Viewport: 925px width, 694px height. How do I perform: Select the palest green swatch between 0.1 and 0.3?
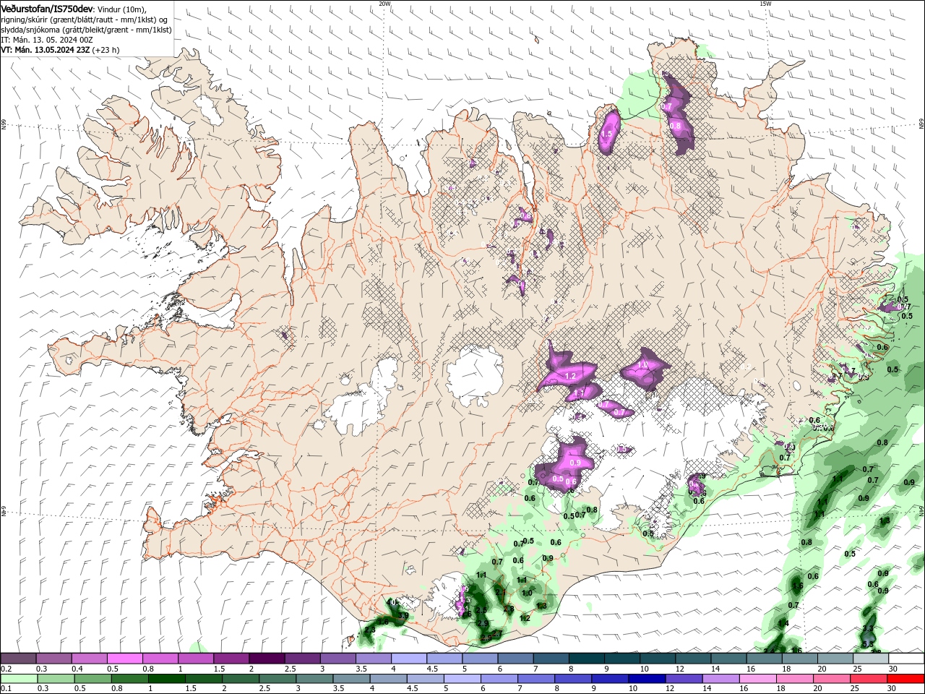(19, 679)
